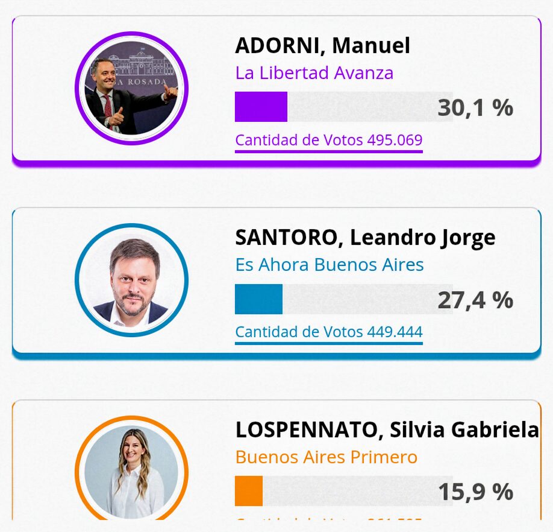
Task: Click the Cantidad de Votos 449.444 link
Action: 329,332
